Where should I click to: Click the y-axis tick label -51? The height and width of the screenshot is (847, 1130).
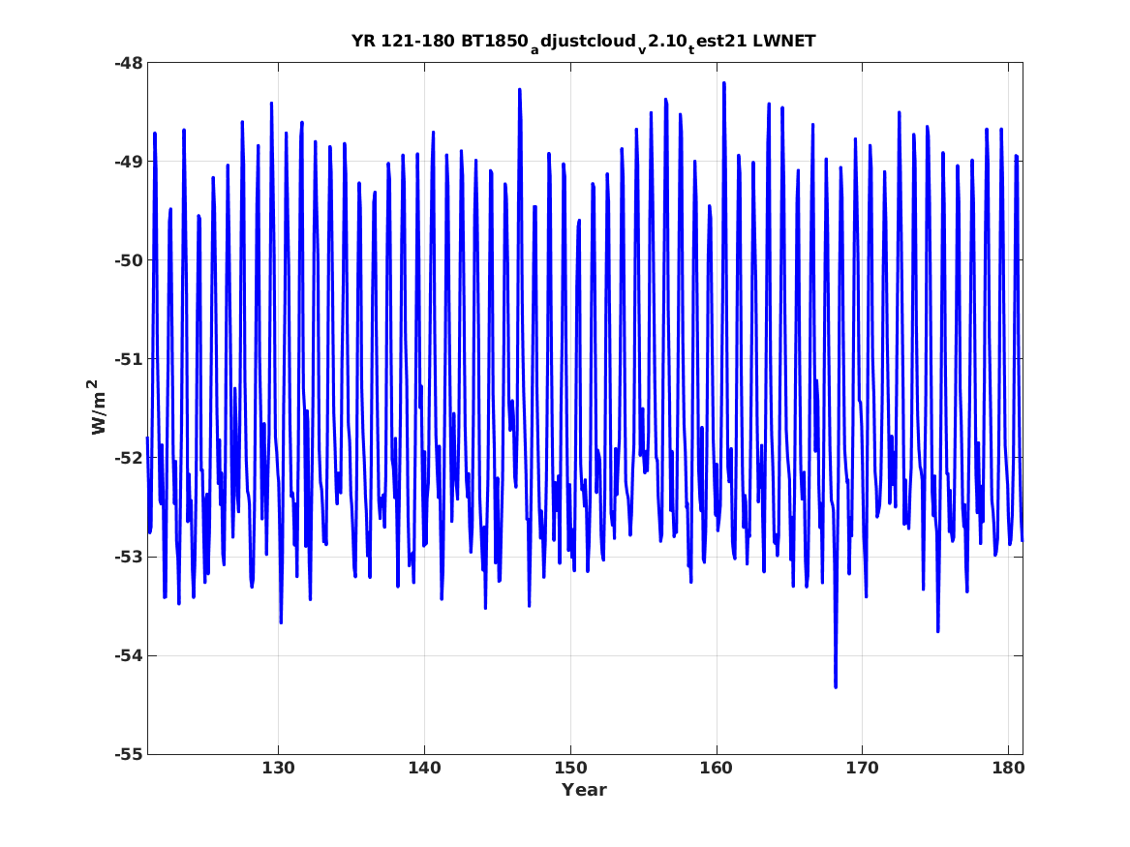(x=128, y=359)
